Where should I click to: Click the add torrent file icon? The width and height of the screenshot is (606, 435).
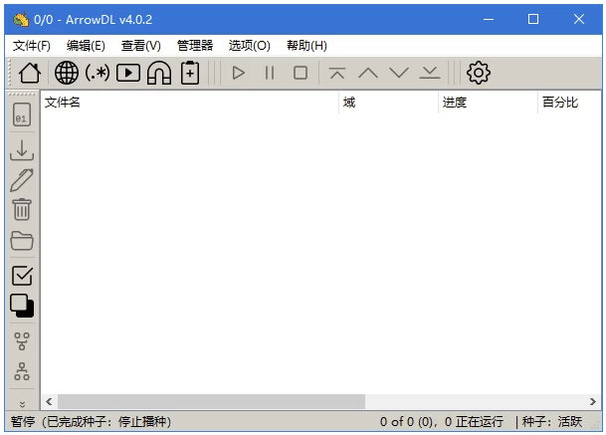point(190,73)
